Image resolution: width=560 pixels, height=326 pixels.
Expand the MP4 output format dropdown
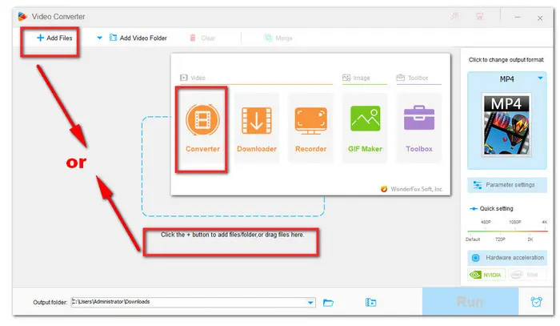(x=542, y=78)
